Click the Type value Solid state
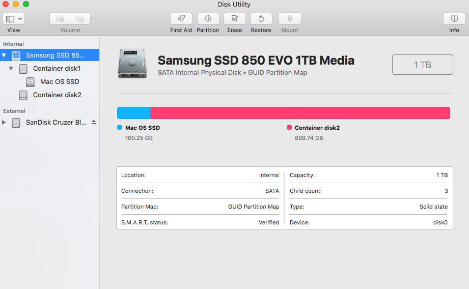The width and height of the screenshot is (469, 289). (433, 207)
